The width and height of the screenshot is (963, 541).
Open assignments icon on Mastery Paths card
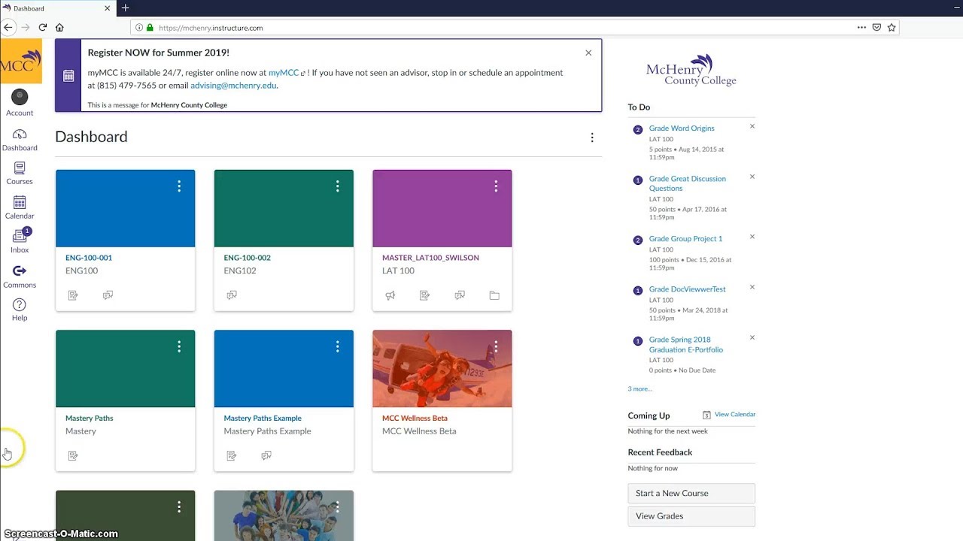[x=73, y=455]
